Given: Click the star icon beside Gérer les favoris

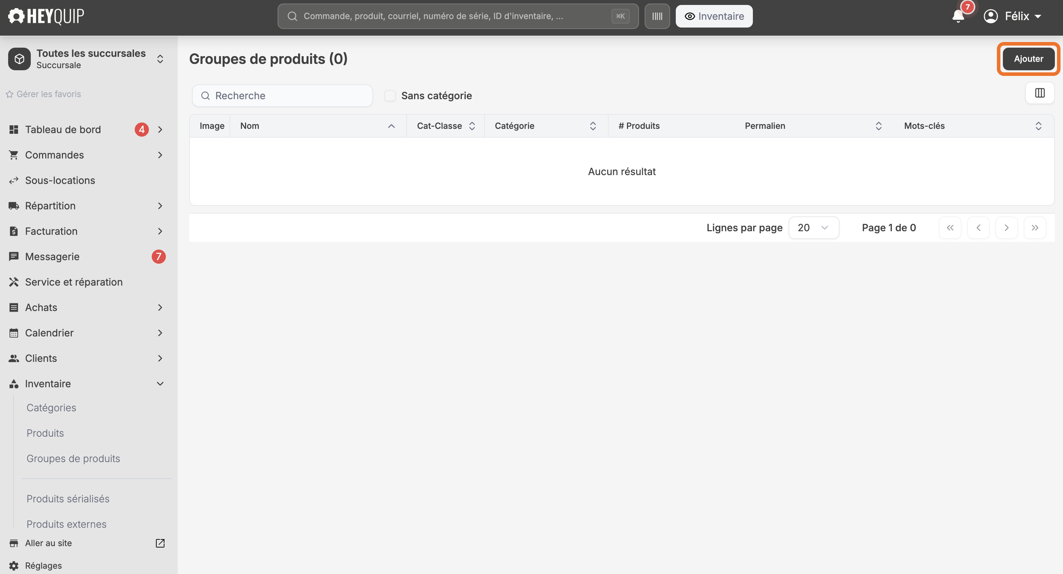Looking at the screenshot, I should (10, 94).
